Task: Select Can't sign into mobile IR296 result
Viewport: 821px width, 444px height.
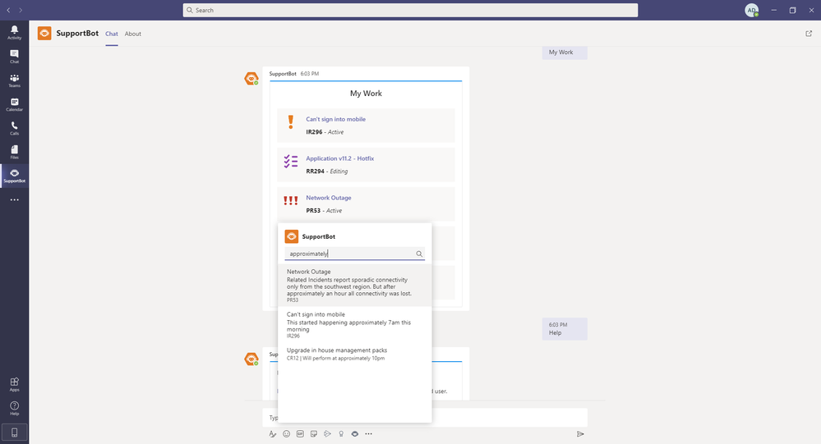Action: [x=354, y=325]
